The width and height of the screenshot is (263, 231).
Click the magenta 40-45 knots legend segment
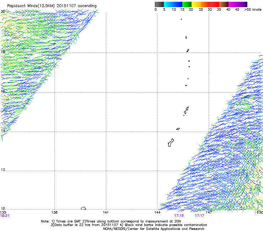point(233,4)
